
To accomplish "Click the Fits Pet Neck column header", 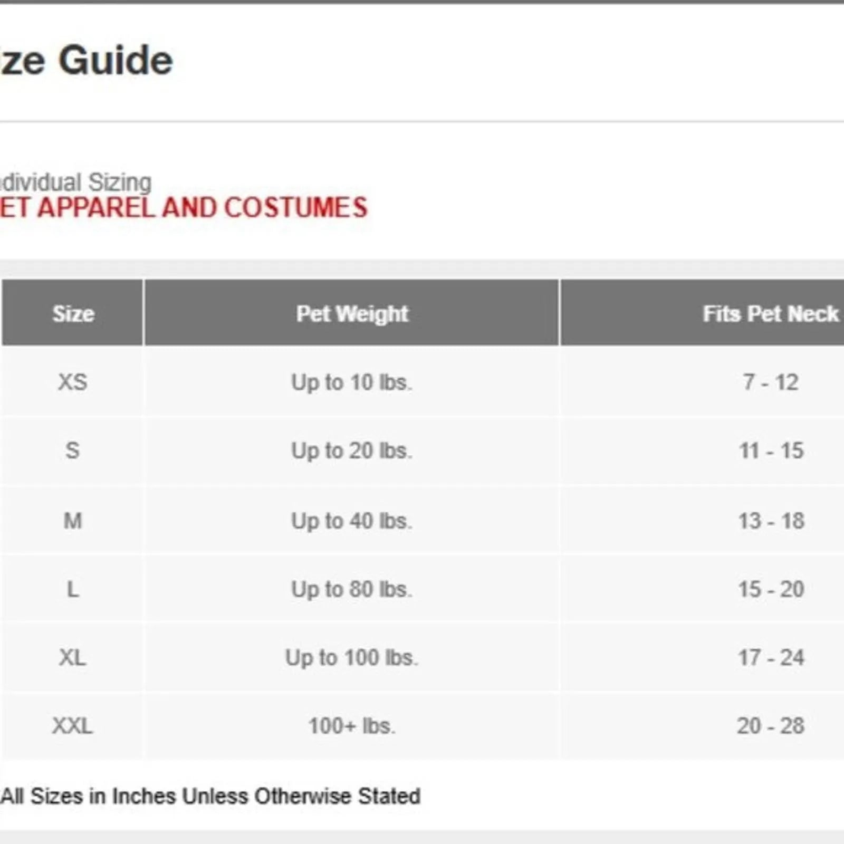I will click(x=770, y=314).
